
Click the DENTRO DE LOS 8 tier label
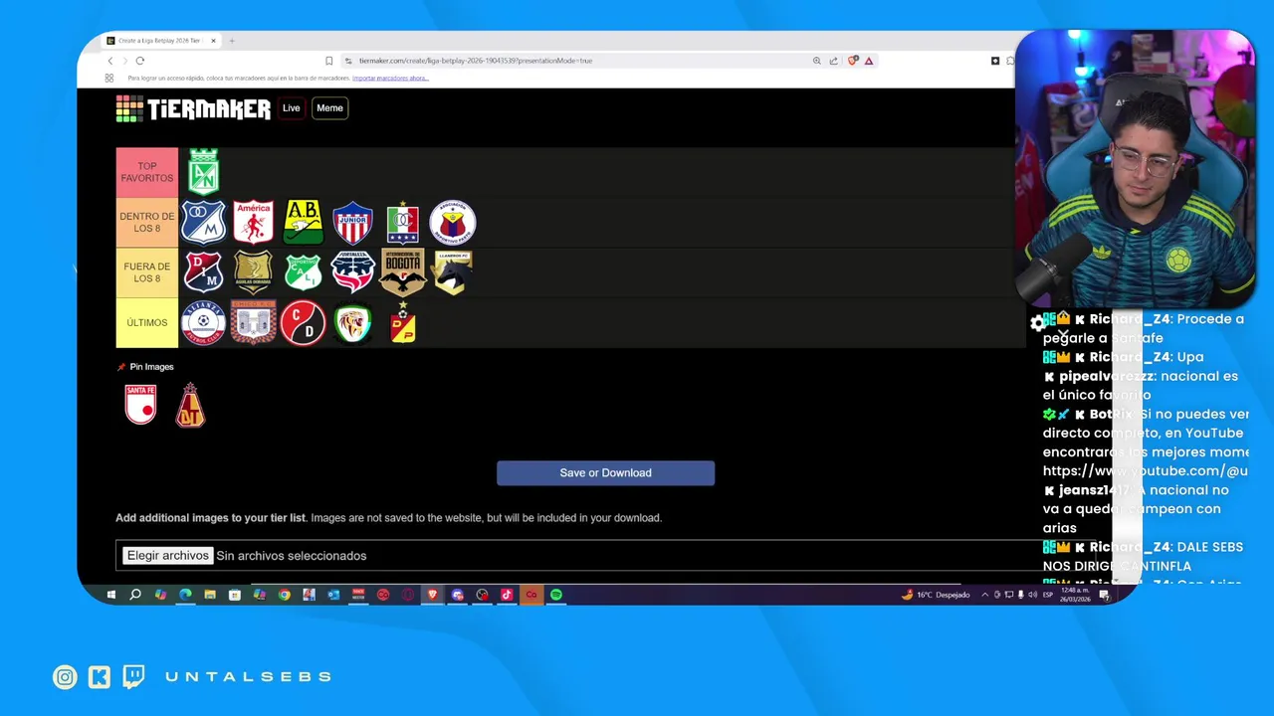tap(147, 223)
